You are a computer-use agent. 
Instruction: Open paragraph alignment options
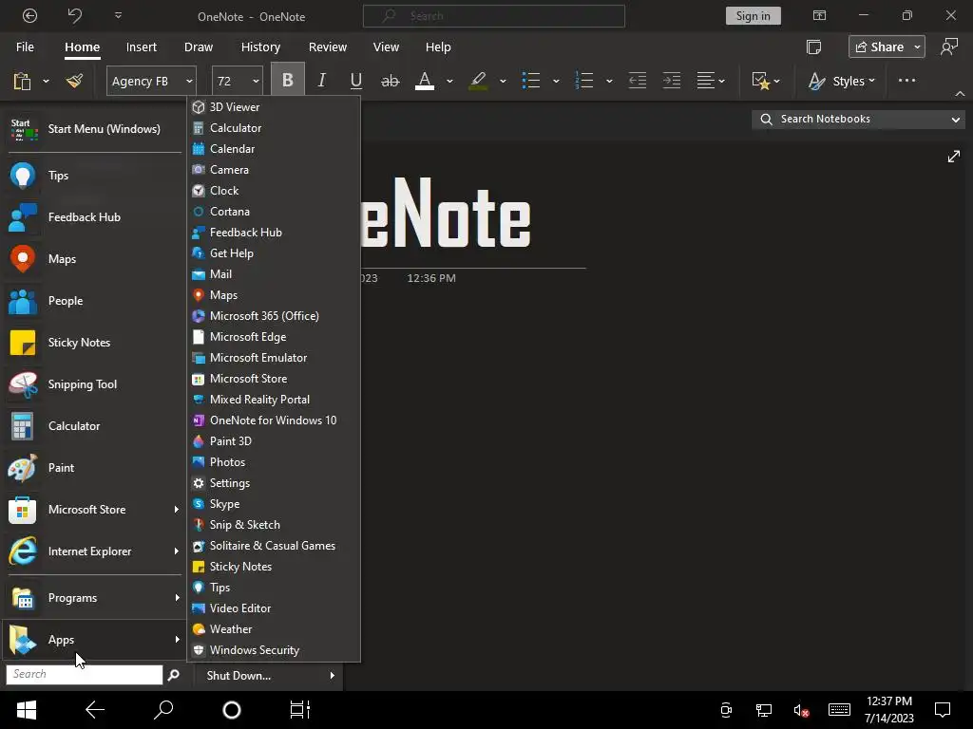click(x=711, y=81)
